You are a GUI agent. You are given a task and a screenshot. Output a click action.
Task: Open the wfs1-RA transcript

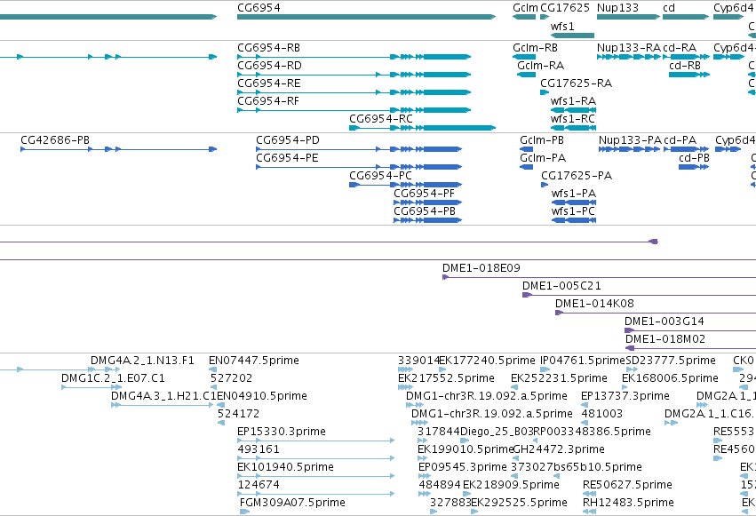point(573,110)
